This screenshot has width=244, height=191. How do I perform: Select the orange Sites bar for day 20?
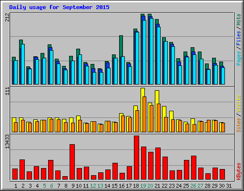(152, 118)
